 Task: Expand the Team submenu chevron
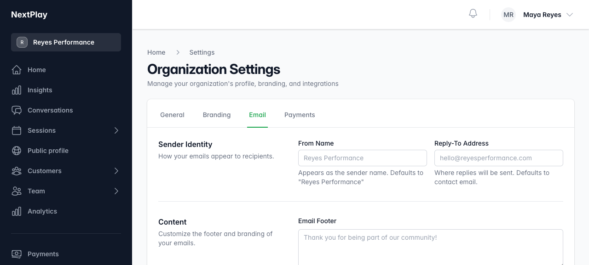(116, 191)
